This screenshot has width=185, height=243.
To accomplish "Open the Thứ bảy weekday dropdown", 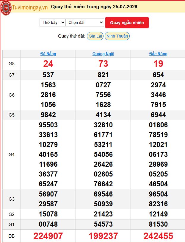I will pyautogui.click(x=52, y=23).
